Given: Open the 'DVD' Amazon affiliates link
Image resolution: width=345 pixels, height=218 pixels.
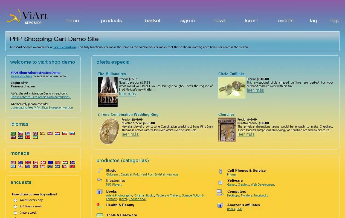Looking at the screenshot, I should [239, 209].
